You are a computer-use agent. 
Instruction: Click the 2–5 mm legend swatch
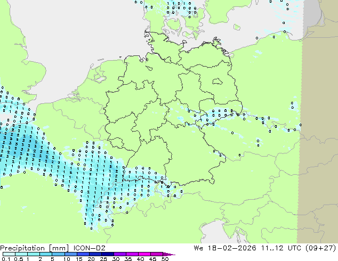coord(46,254)
